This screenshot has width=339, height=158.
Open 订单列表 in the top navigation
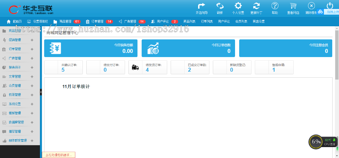[207, 21]
